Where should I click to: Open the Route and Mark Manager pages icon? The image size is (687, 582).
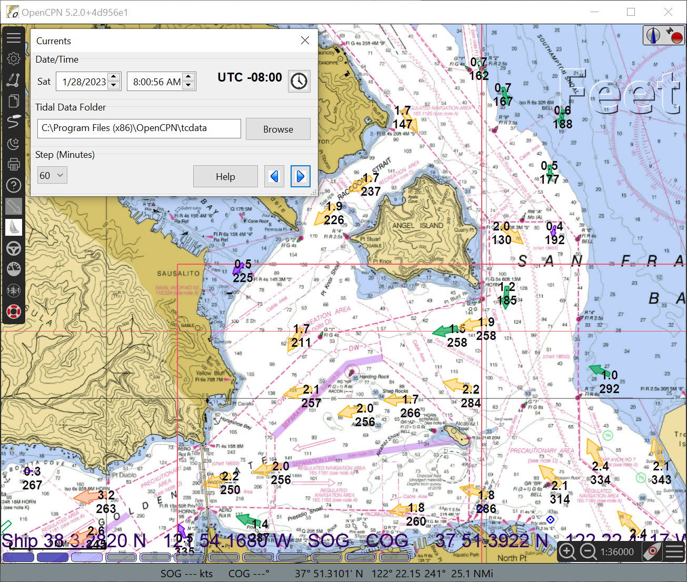(x=14, y=101)
